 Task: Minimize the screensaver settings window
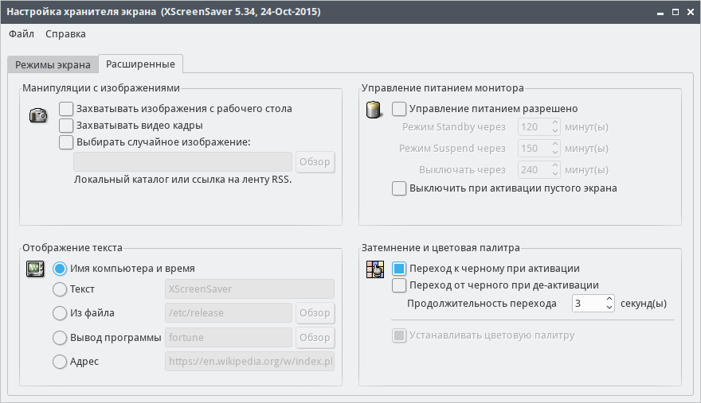tap(660, 13)
